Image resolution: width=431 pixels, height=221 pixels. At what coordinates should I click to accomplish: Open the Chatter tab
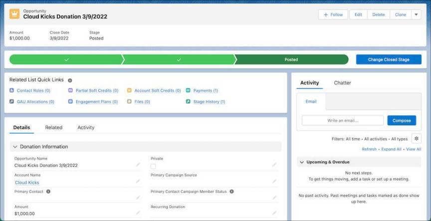pos(342,83)
